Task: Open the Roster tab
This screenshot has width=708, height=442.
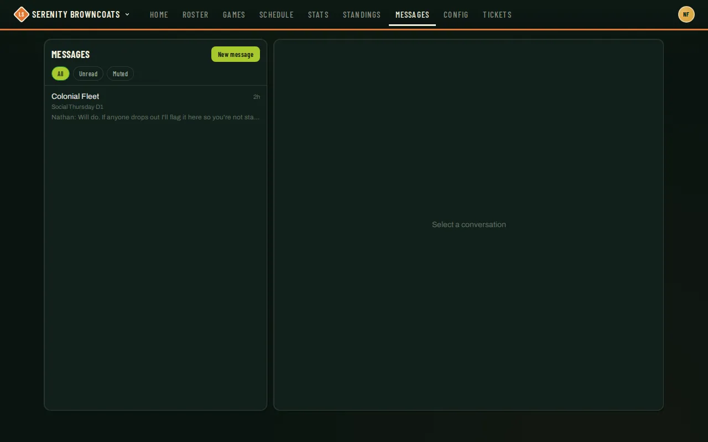Action: 195,14
